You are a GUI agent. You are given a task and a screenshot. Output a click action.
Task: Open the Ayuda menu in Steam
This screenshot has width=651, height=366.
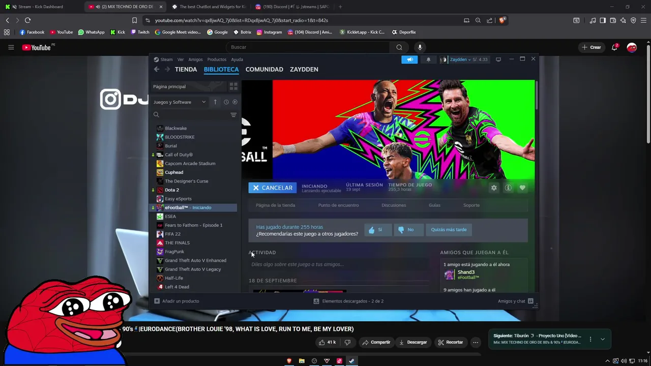[x=237, y=59]
